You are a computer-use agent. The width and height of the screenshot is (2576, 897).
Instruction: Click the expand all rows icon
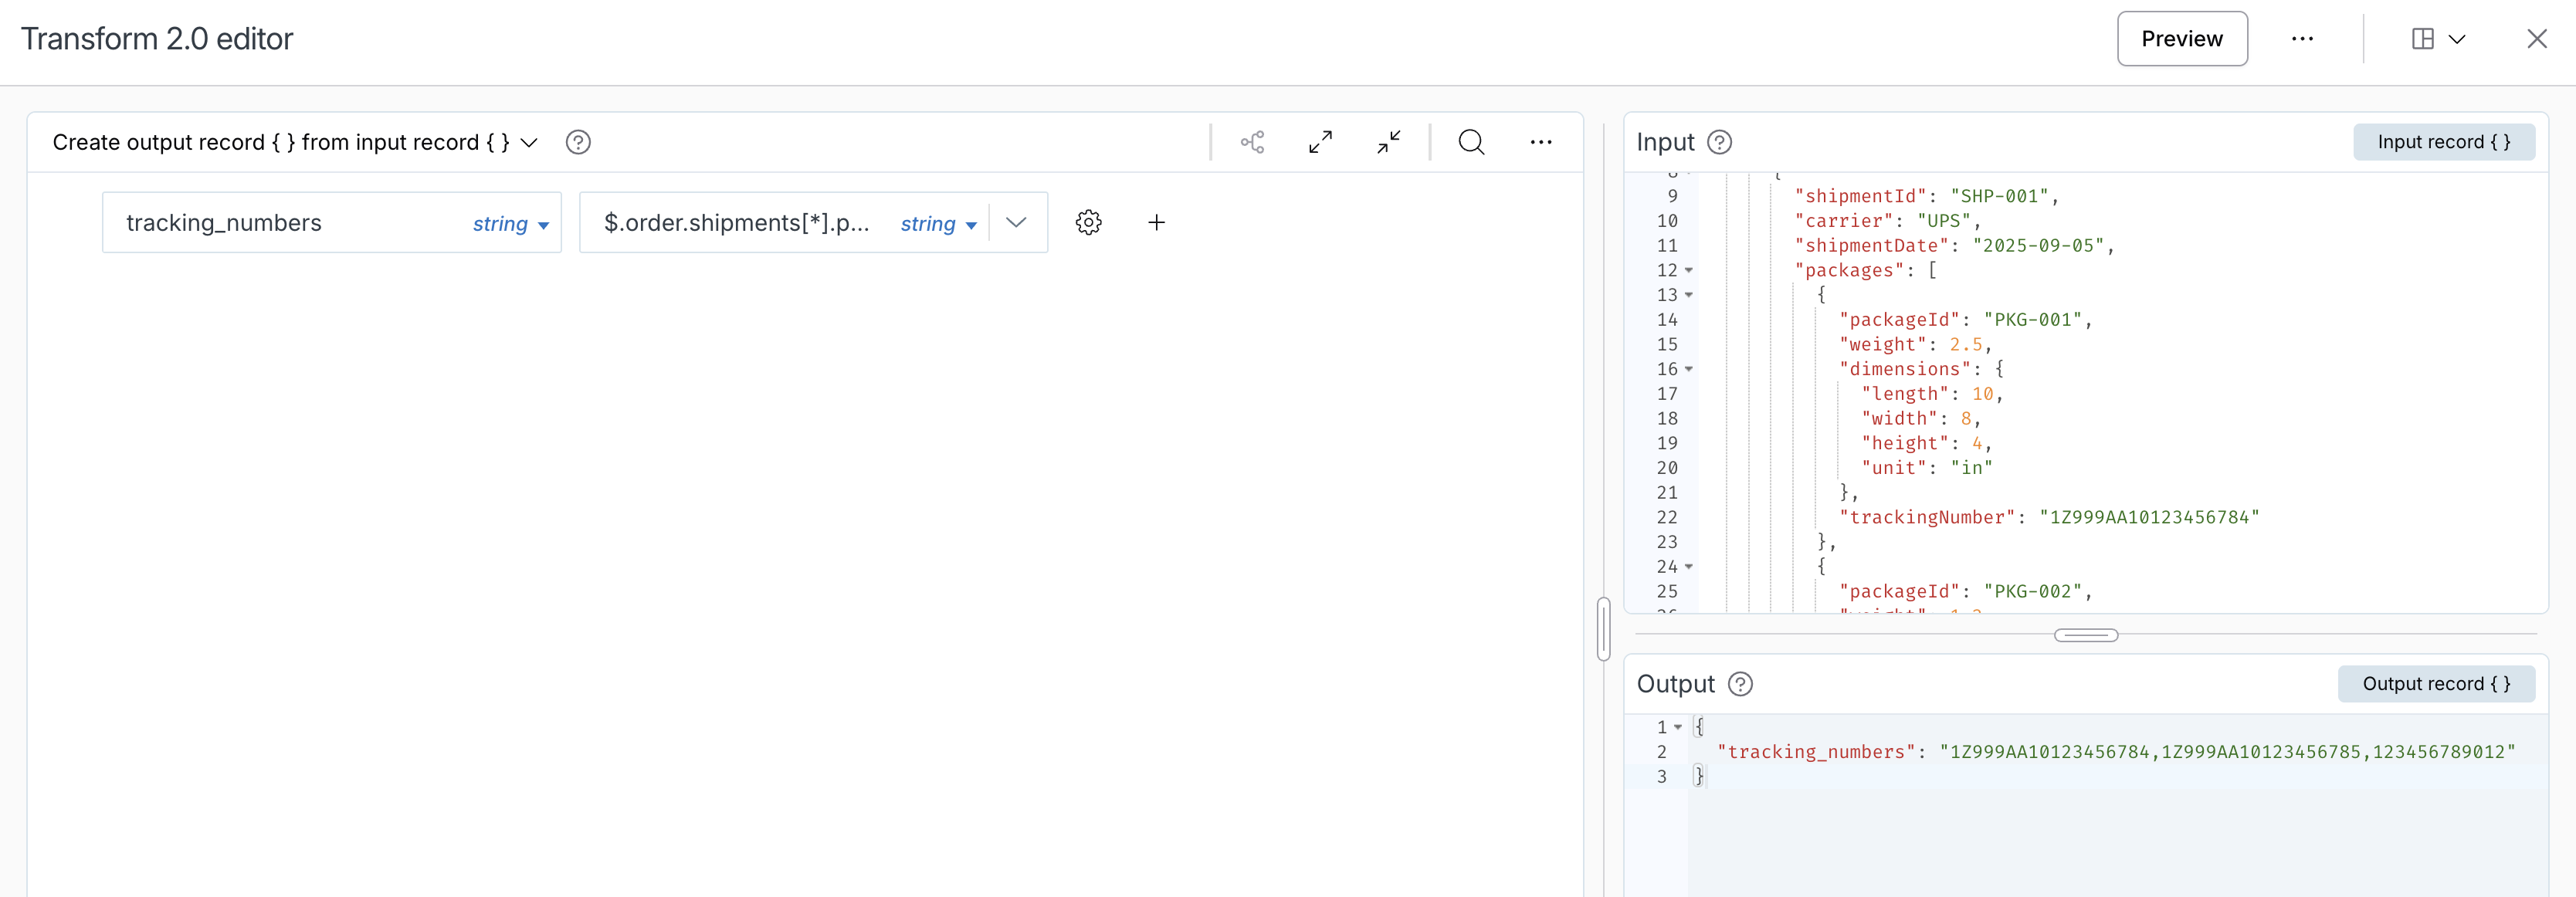(1320, 142)
